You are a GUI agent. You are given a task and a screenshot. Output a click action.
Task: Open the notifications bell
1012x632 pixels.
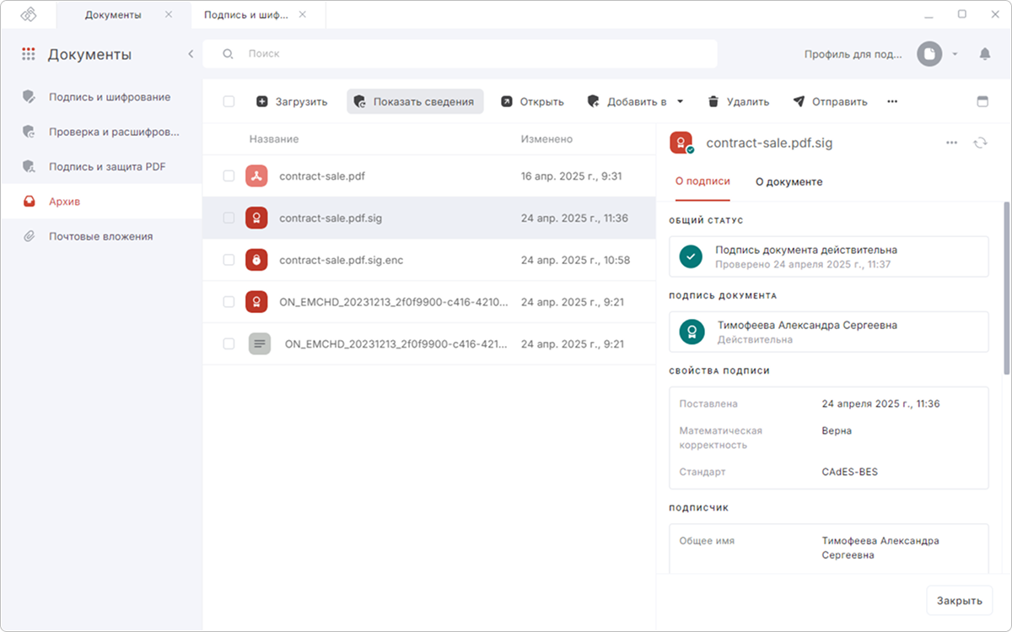[984, 54]
